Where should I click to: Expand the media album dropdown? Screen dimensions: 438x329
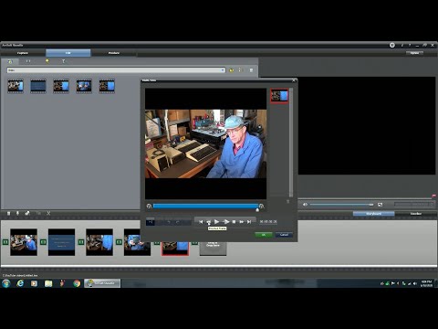point(223,70)
